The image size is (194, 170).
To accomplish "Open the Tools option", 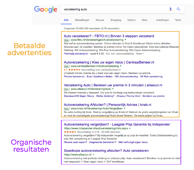I will pyautogui.click(x=178, y=20).
